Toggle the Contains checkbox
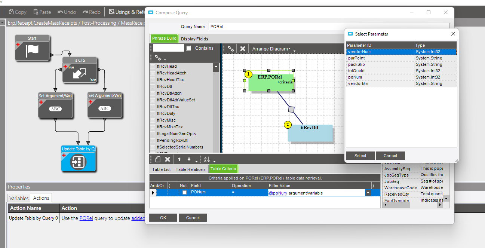This screenshot has width=485, height=248. pos(188,48)
